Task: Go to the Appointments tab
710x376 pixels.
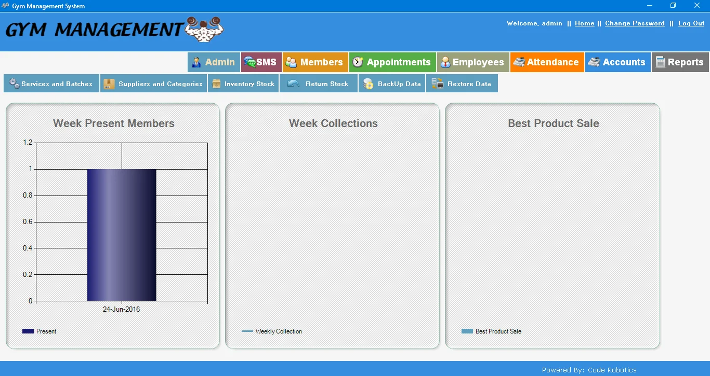Action: (x=392, y=62)
